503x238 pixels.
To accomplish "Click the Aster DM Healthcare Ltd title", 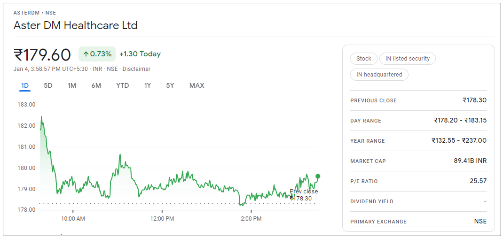I will click(x=75, y=25).
